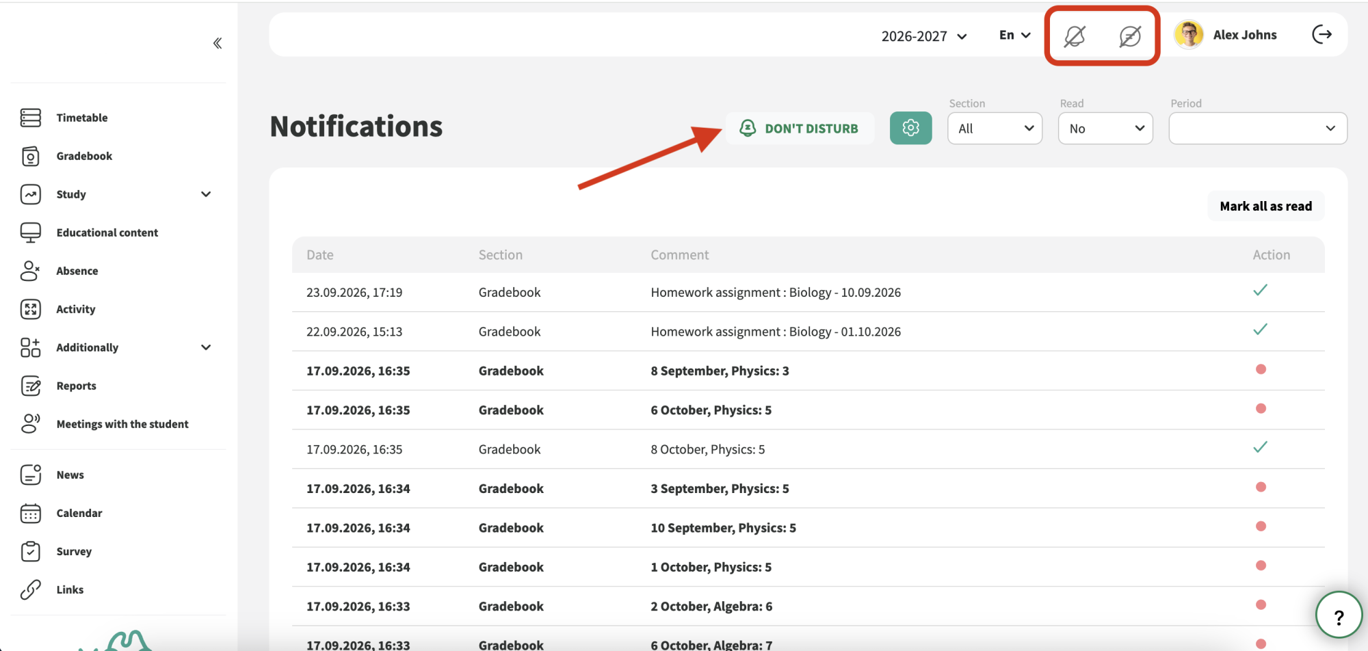Screen dimensions: 1368x651
Task: Open the Calendar sidebar item
Action: (x=79, y=513)
